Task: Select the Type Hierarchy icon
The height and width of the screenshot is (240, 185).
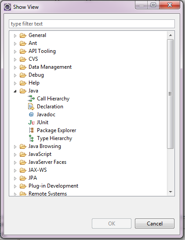Action: pos(31,138)
